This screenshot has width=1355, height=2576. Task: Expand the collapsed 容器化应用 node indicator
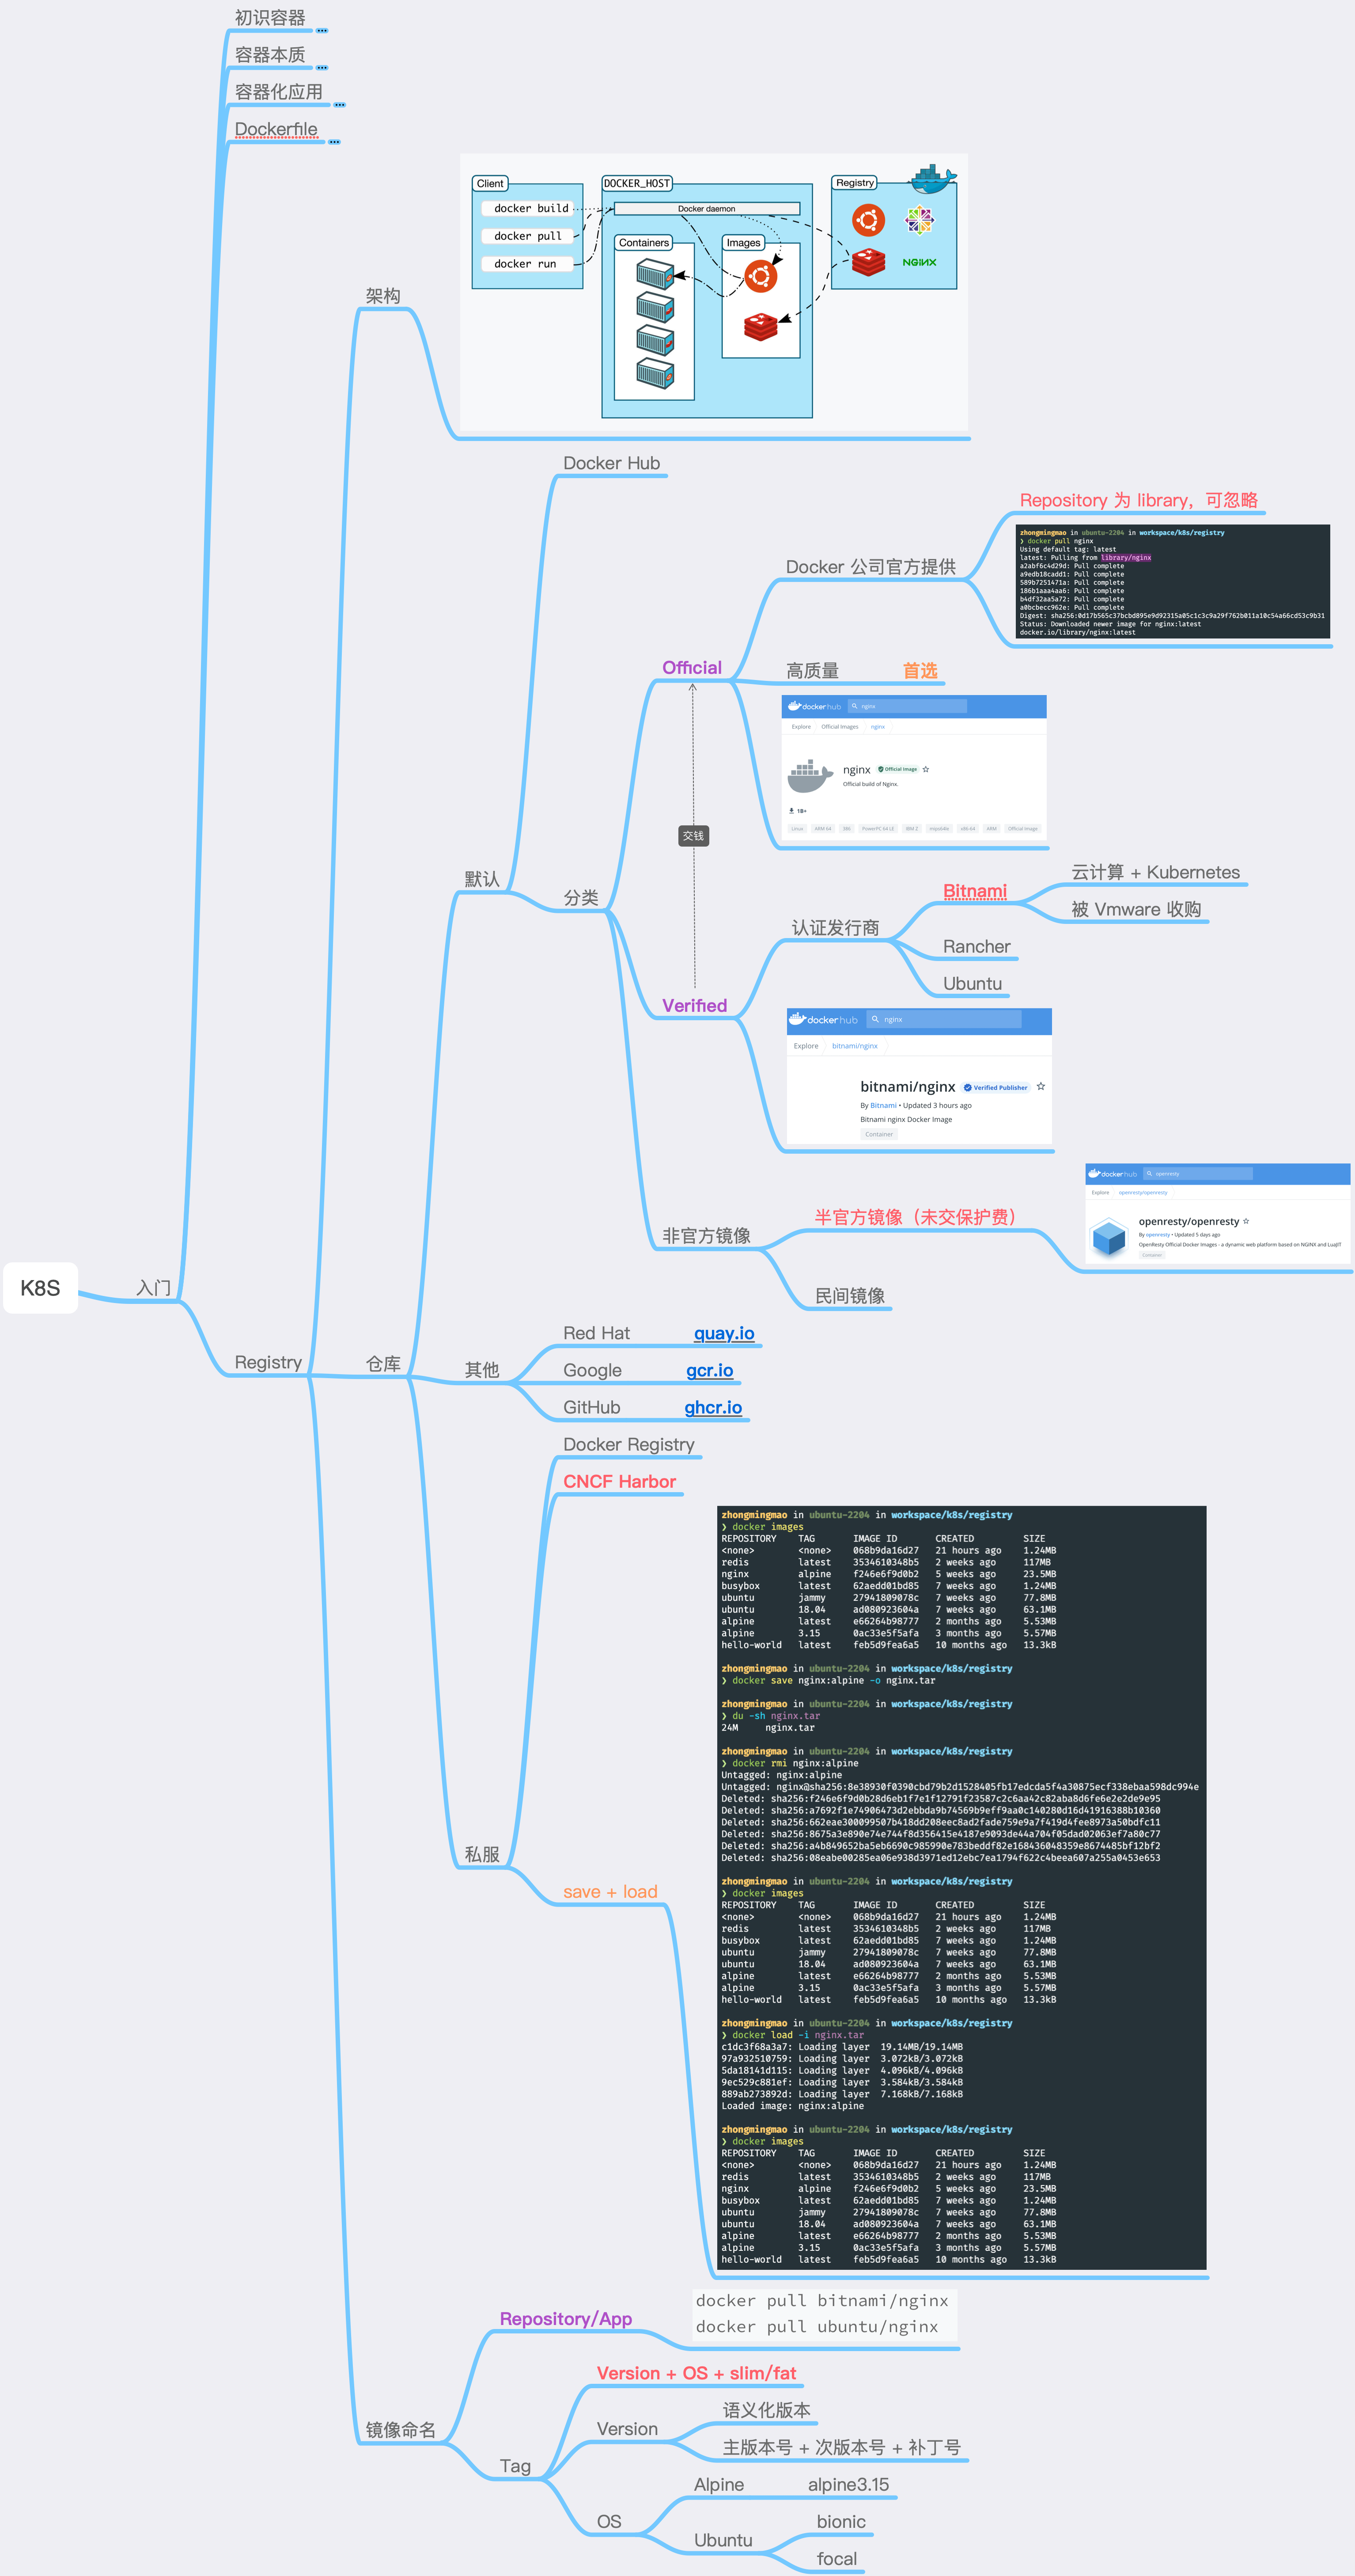coord(339,105)
